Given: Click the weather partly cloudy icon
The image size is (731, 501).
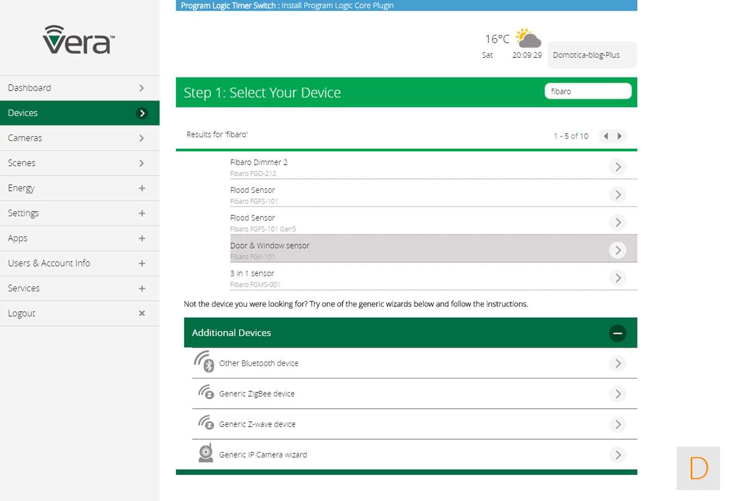Looking at the screenshot, I should pos(527,39).
